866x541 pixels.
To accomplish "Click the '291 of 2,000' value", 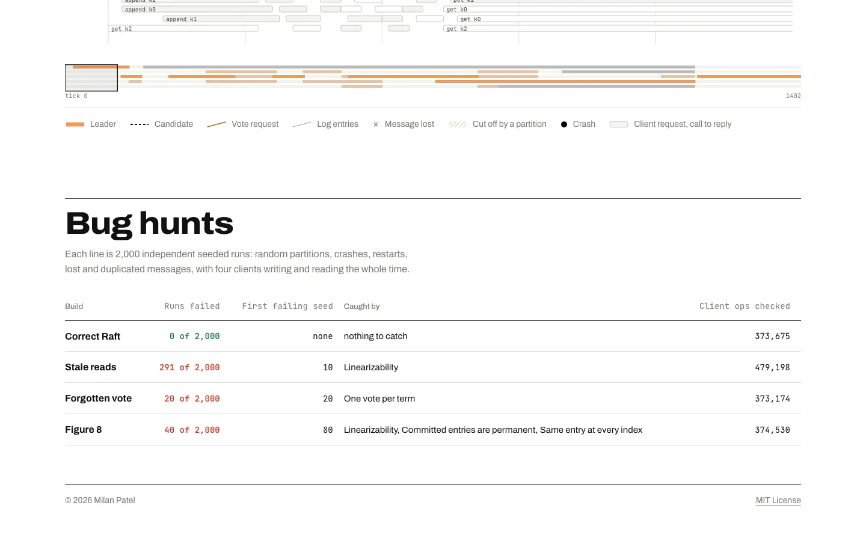I will point(189,367).
